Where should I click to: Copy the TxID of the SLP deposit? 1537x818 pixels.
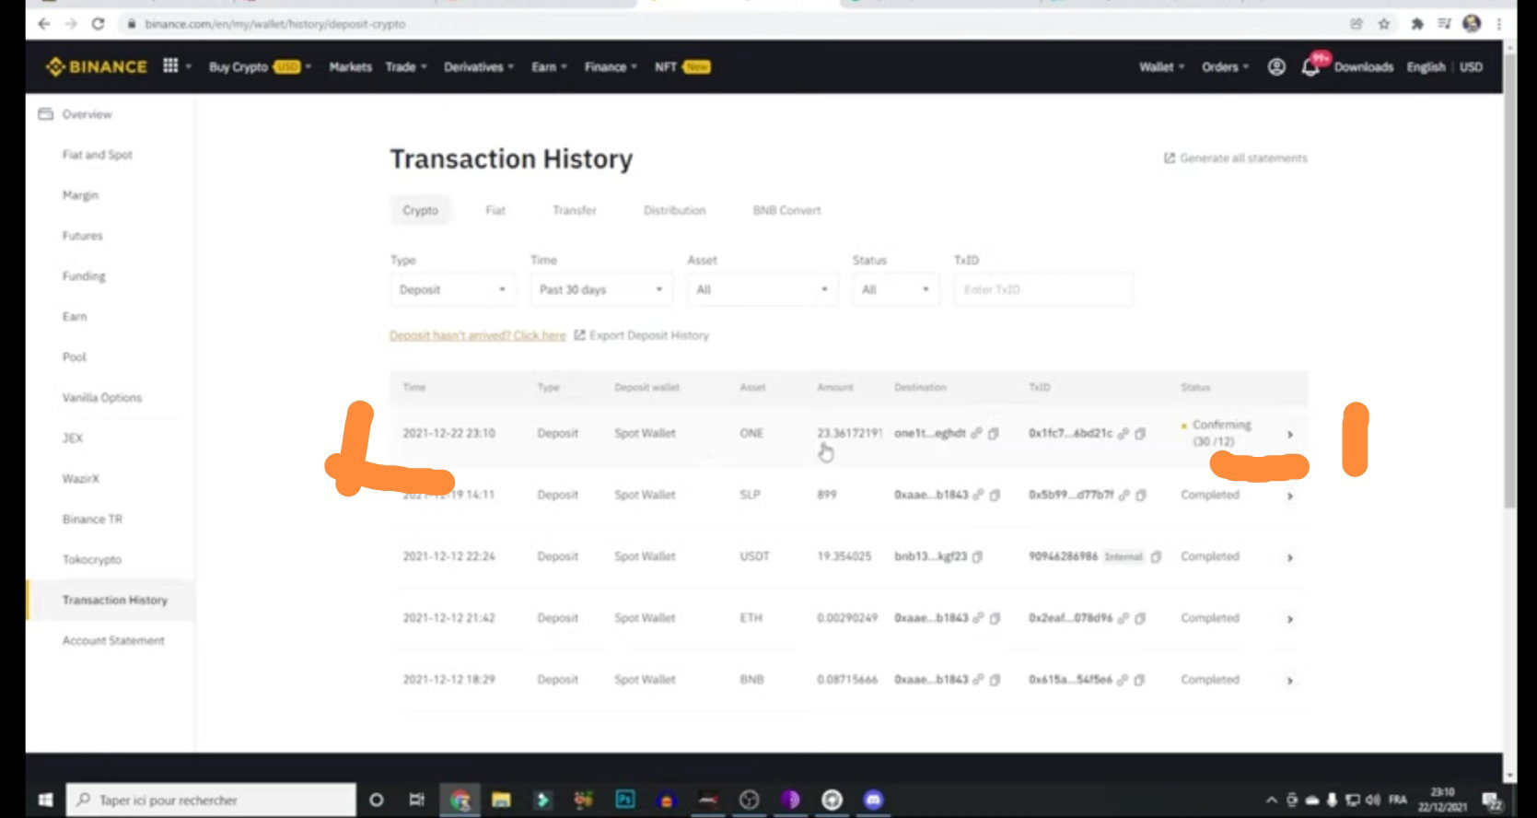click(x=1141, y=496)
